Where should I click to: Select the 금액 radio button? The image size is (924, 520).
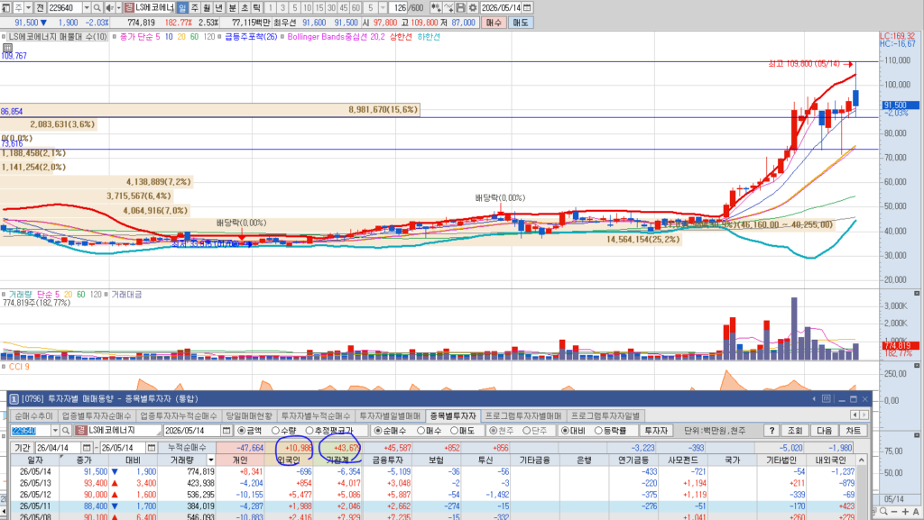[242, 431]
